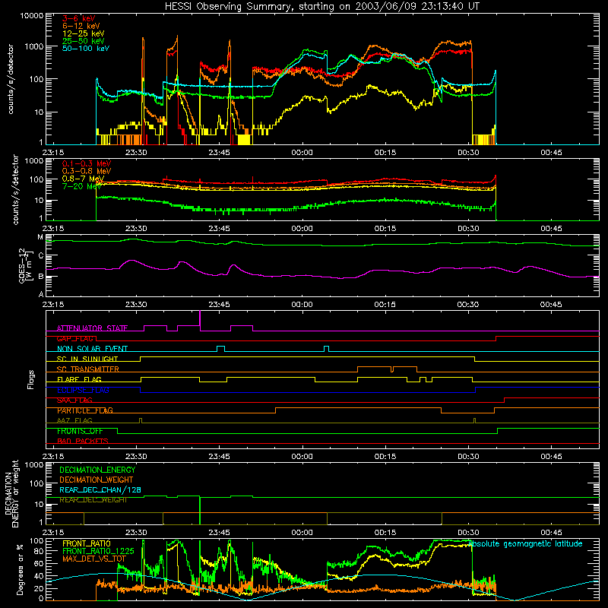Click the MAX_DET_VS_TOT legend label
608x608 pixels.
pyautogui.click(x=94, y=559)
